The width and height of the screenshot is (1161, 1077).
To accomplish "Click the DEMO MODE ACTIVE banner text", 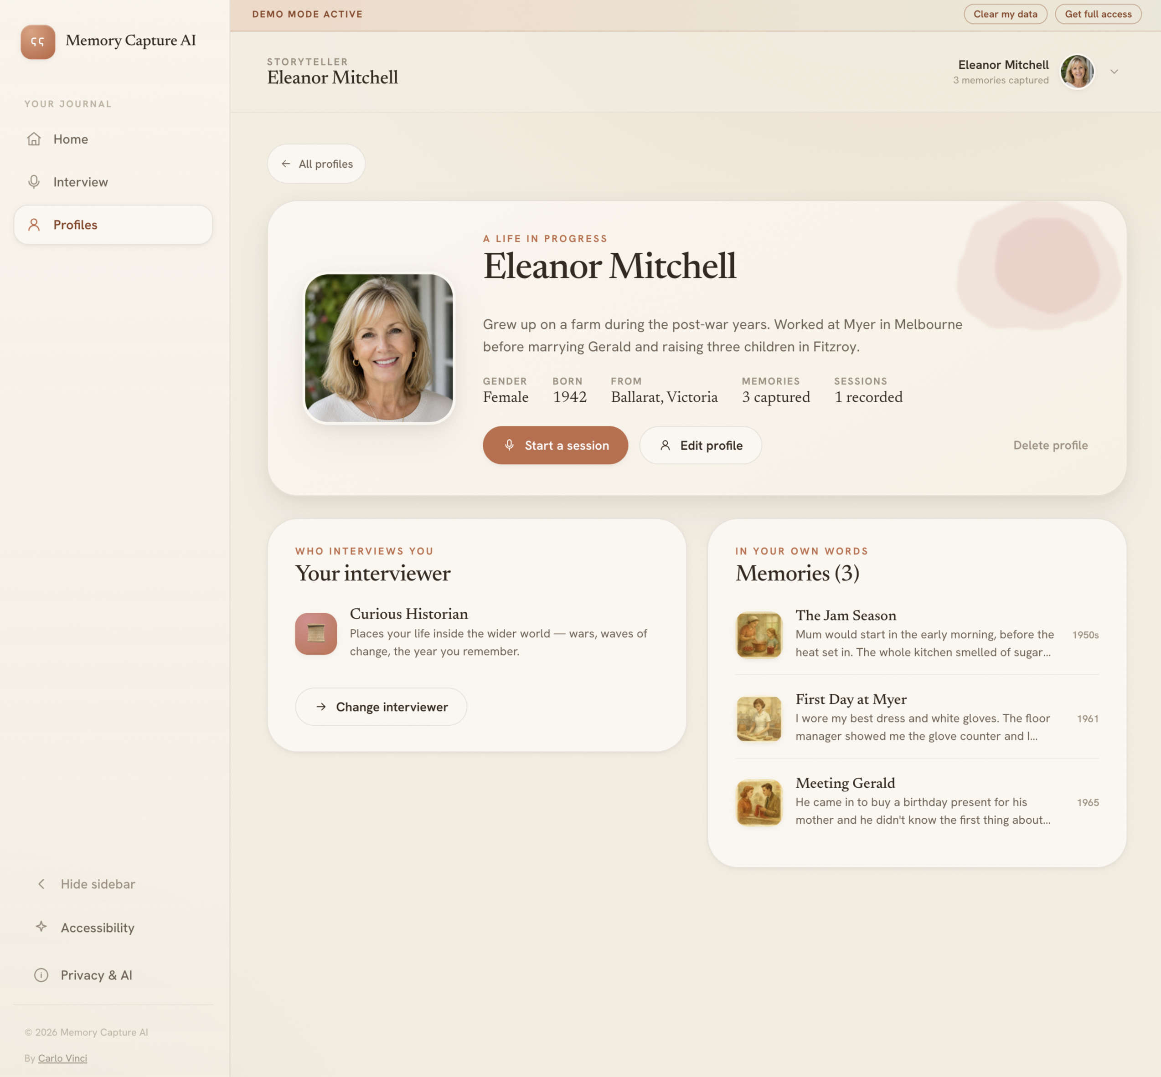I will (307, 14).
